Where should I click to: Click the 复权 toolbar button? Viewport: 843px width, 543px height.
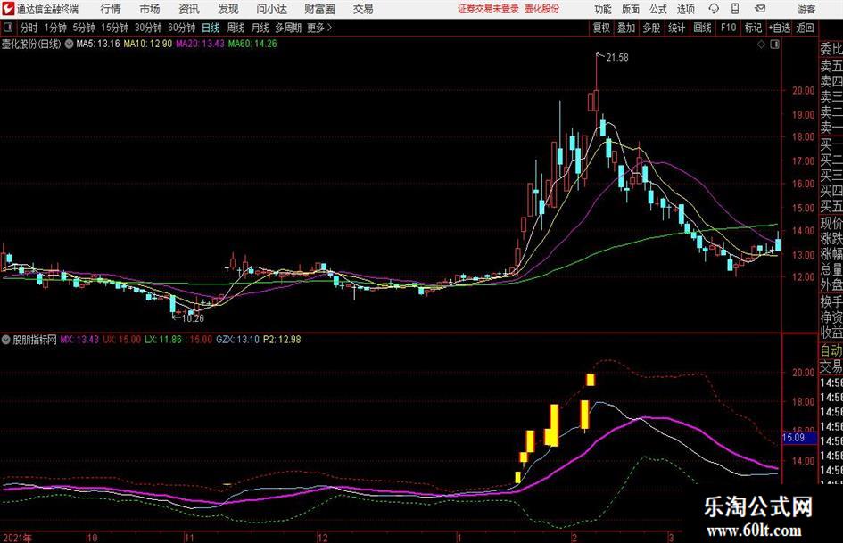point(601,28)
